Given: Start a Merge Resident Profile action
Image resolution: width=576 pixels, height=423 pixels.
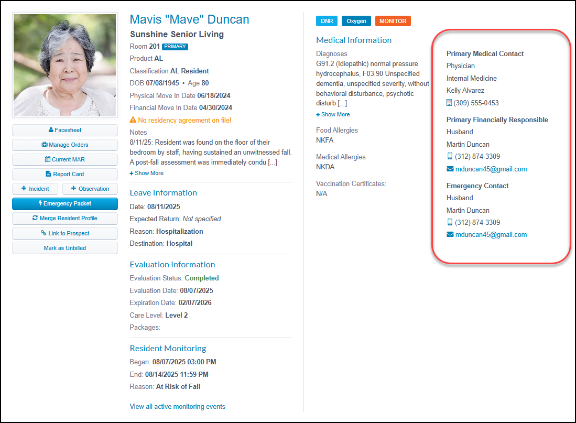Looking at the screenshot, I should pos(64,218).
